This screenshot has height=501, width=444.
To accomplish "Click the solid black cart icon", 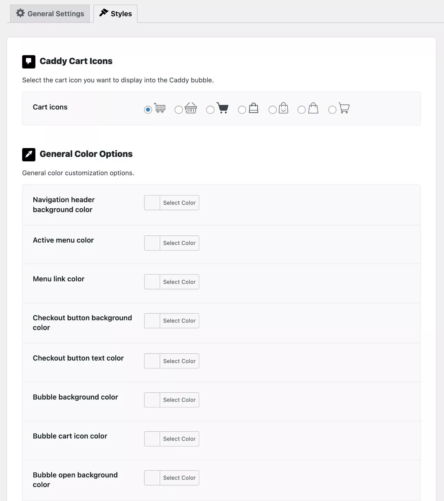I will click(223, 108).
